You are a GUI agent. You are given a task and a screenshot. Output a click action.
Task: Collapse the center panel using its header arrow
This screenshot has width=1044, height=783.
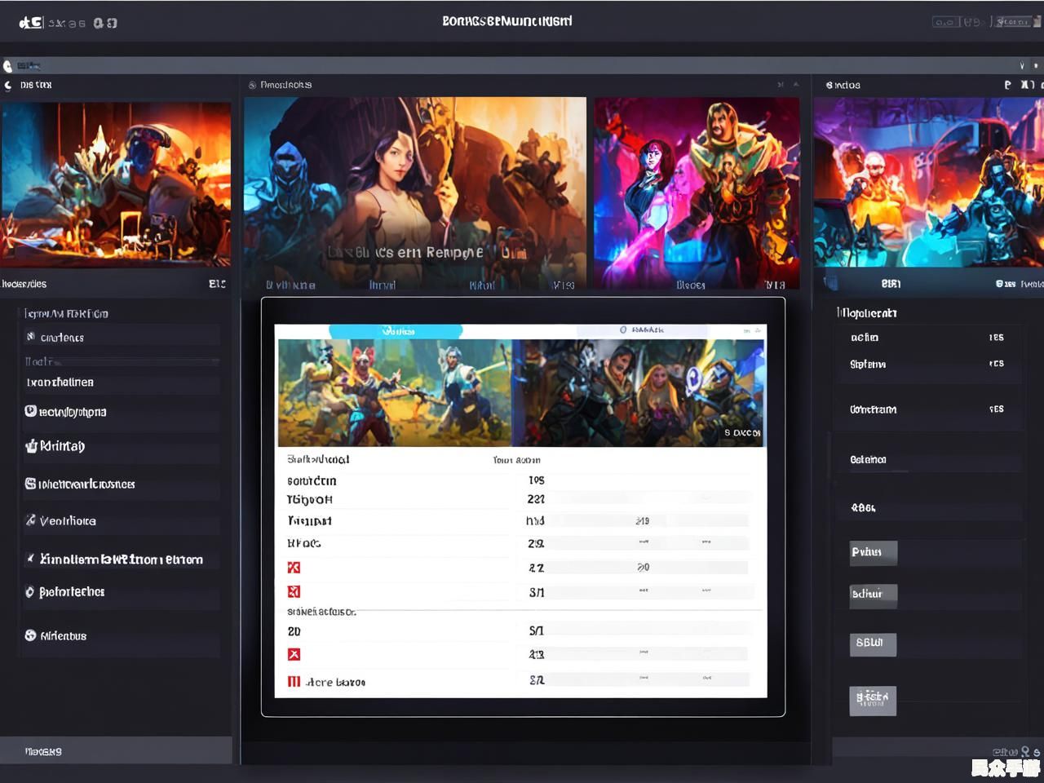coord(796,85)
